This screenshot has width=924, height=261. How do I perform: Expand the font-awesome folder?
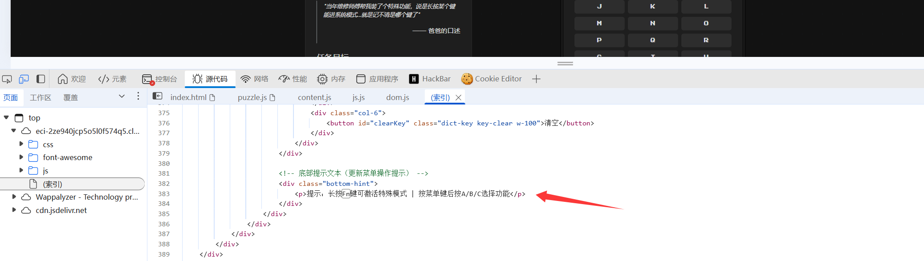click(21, 157)
